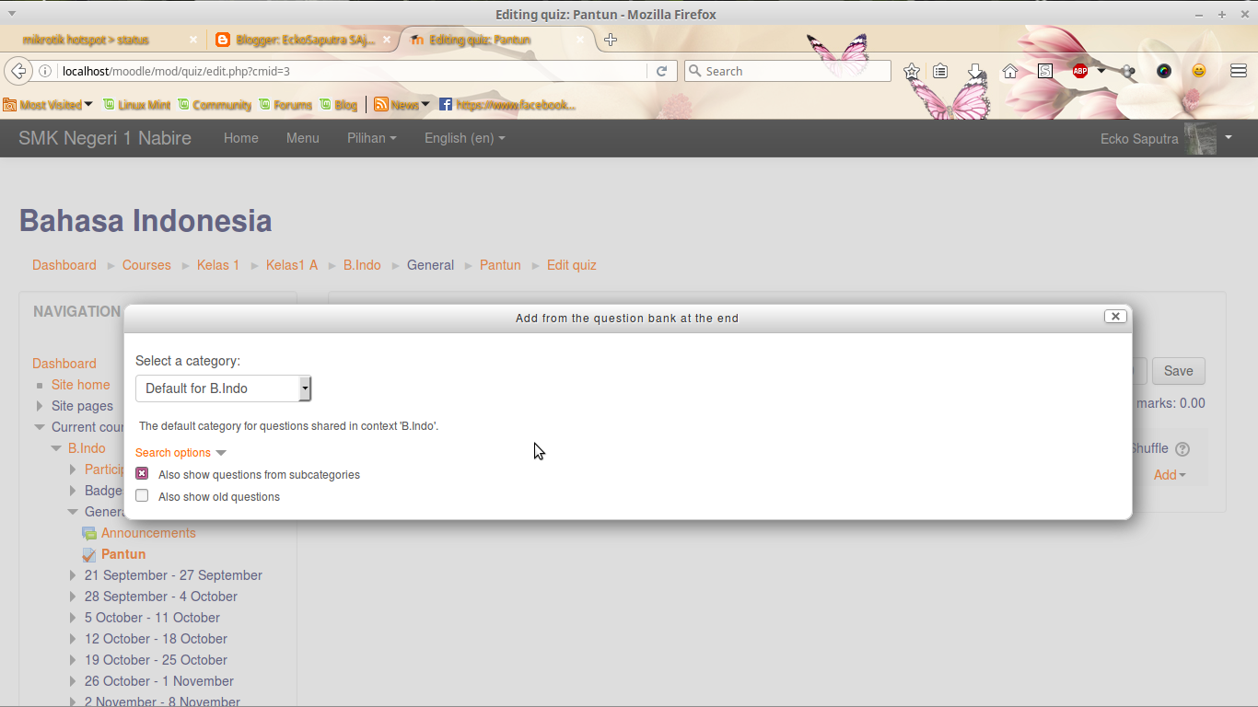
Task: Go to Dashboard in breadcrumb
Action: click(x=64, y=265)
